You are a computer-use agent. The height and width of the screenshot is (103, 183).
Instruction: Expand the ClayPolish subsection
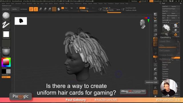pos(165,72)
